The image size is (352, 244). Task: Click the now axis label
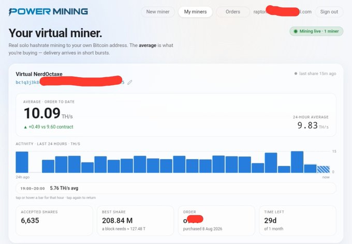pos(326,177)
